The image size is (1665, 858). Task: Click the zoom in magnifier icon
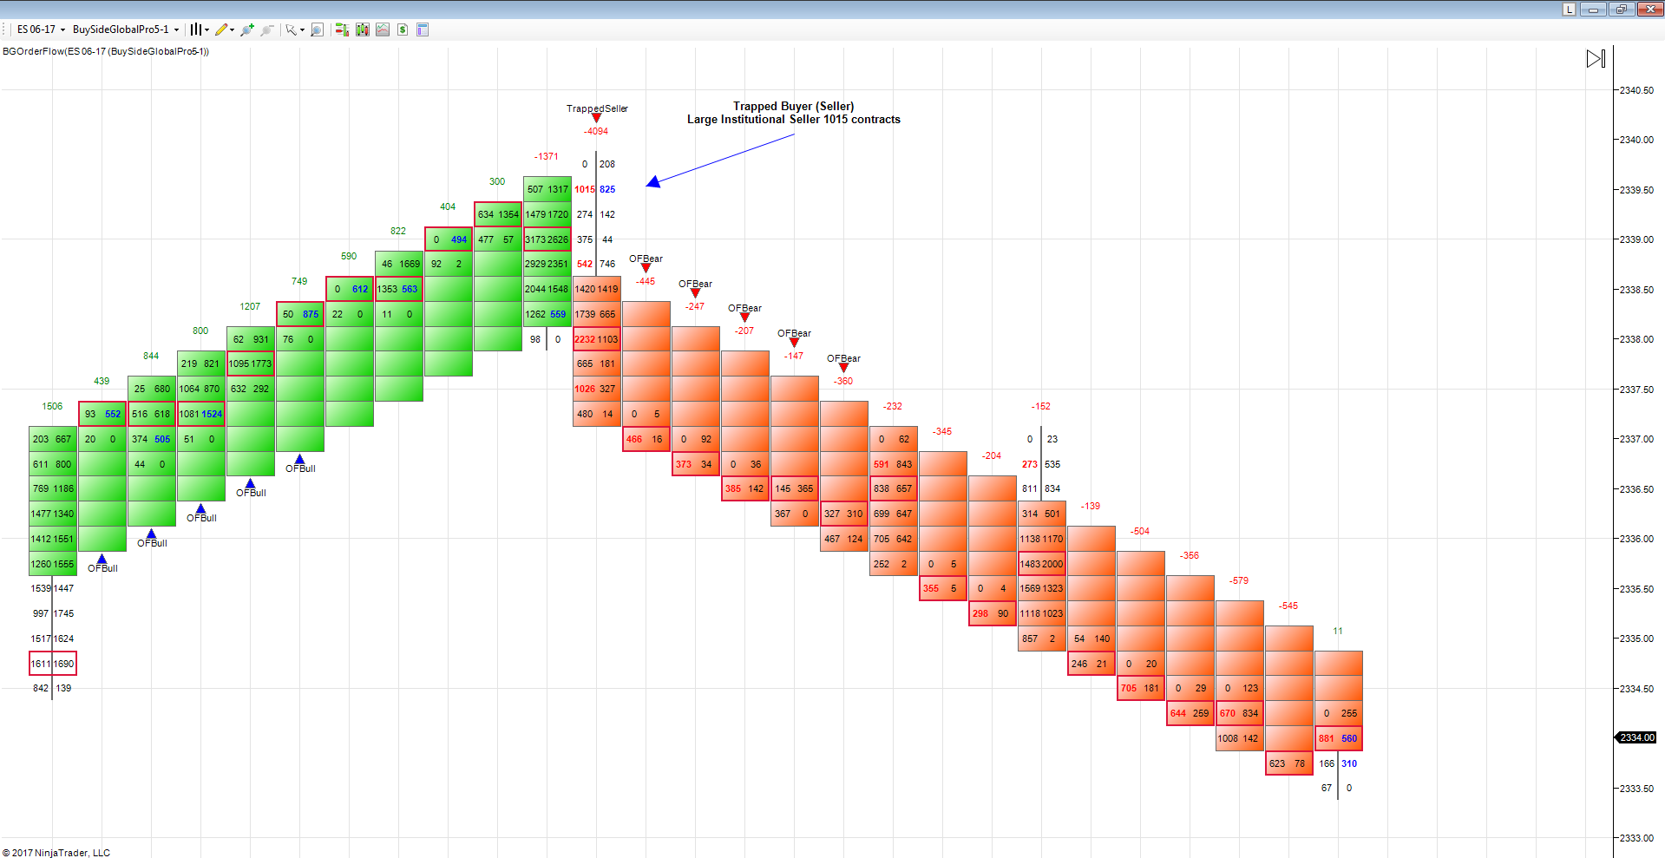pos(247,29)
